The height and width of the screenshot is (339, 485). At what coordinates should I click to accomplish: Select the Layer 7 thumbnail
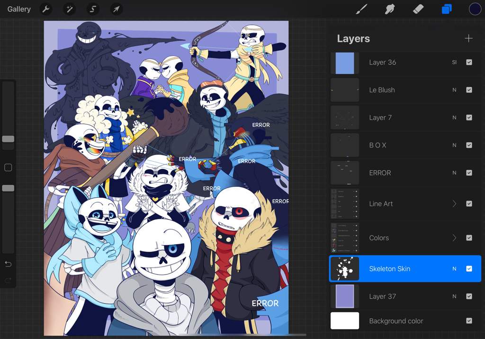coord(345,117)
